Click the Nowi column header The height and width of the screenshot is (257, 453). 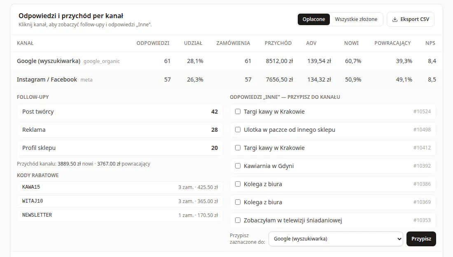point(351,43)
